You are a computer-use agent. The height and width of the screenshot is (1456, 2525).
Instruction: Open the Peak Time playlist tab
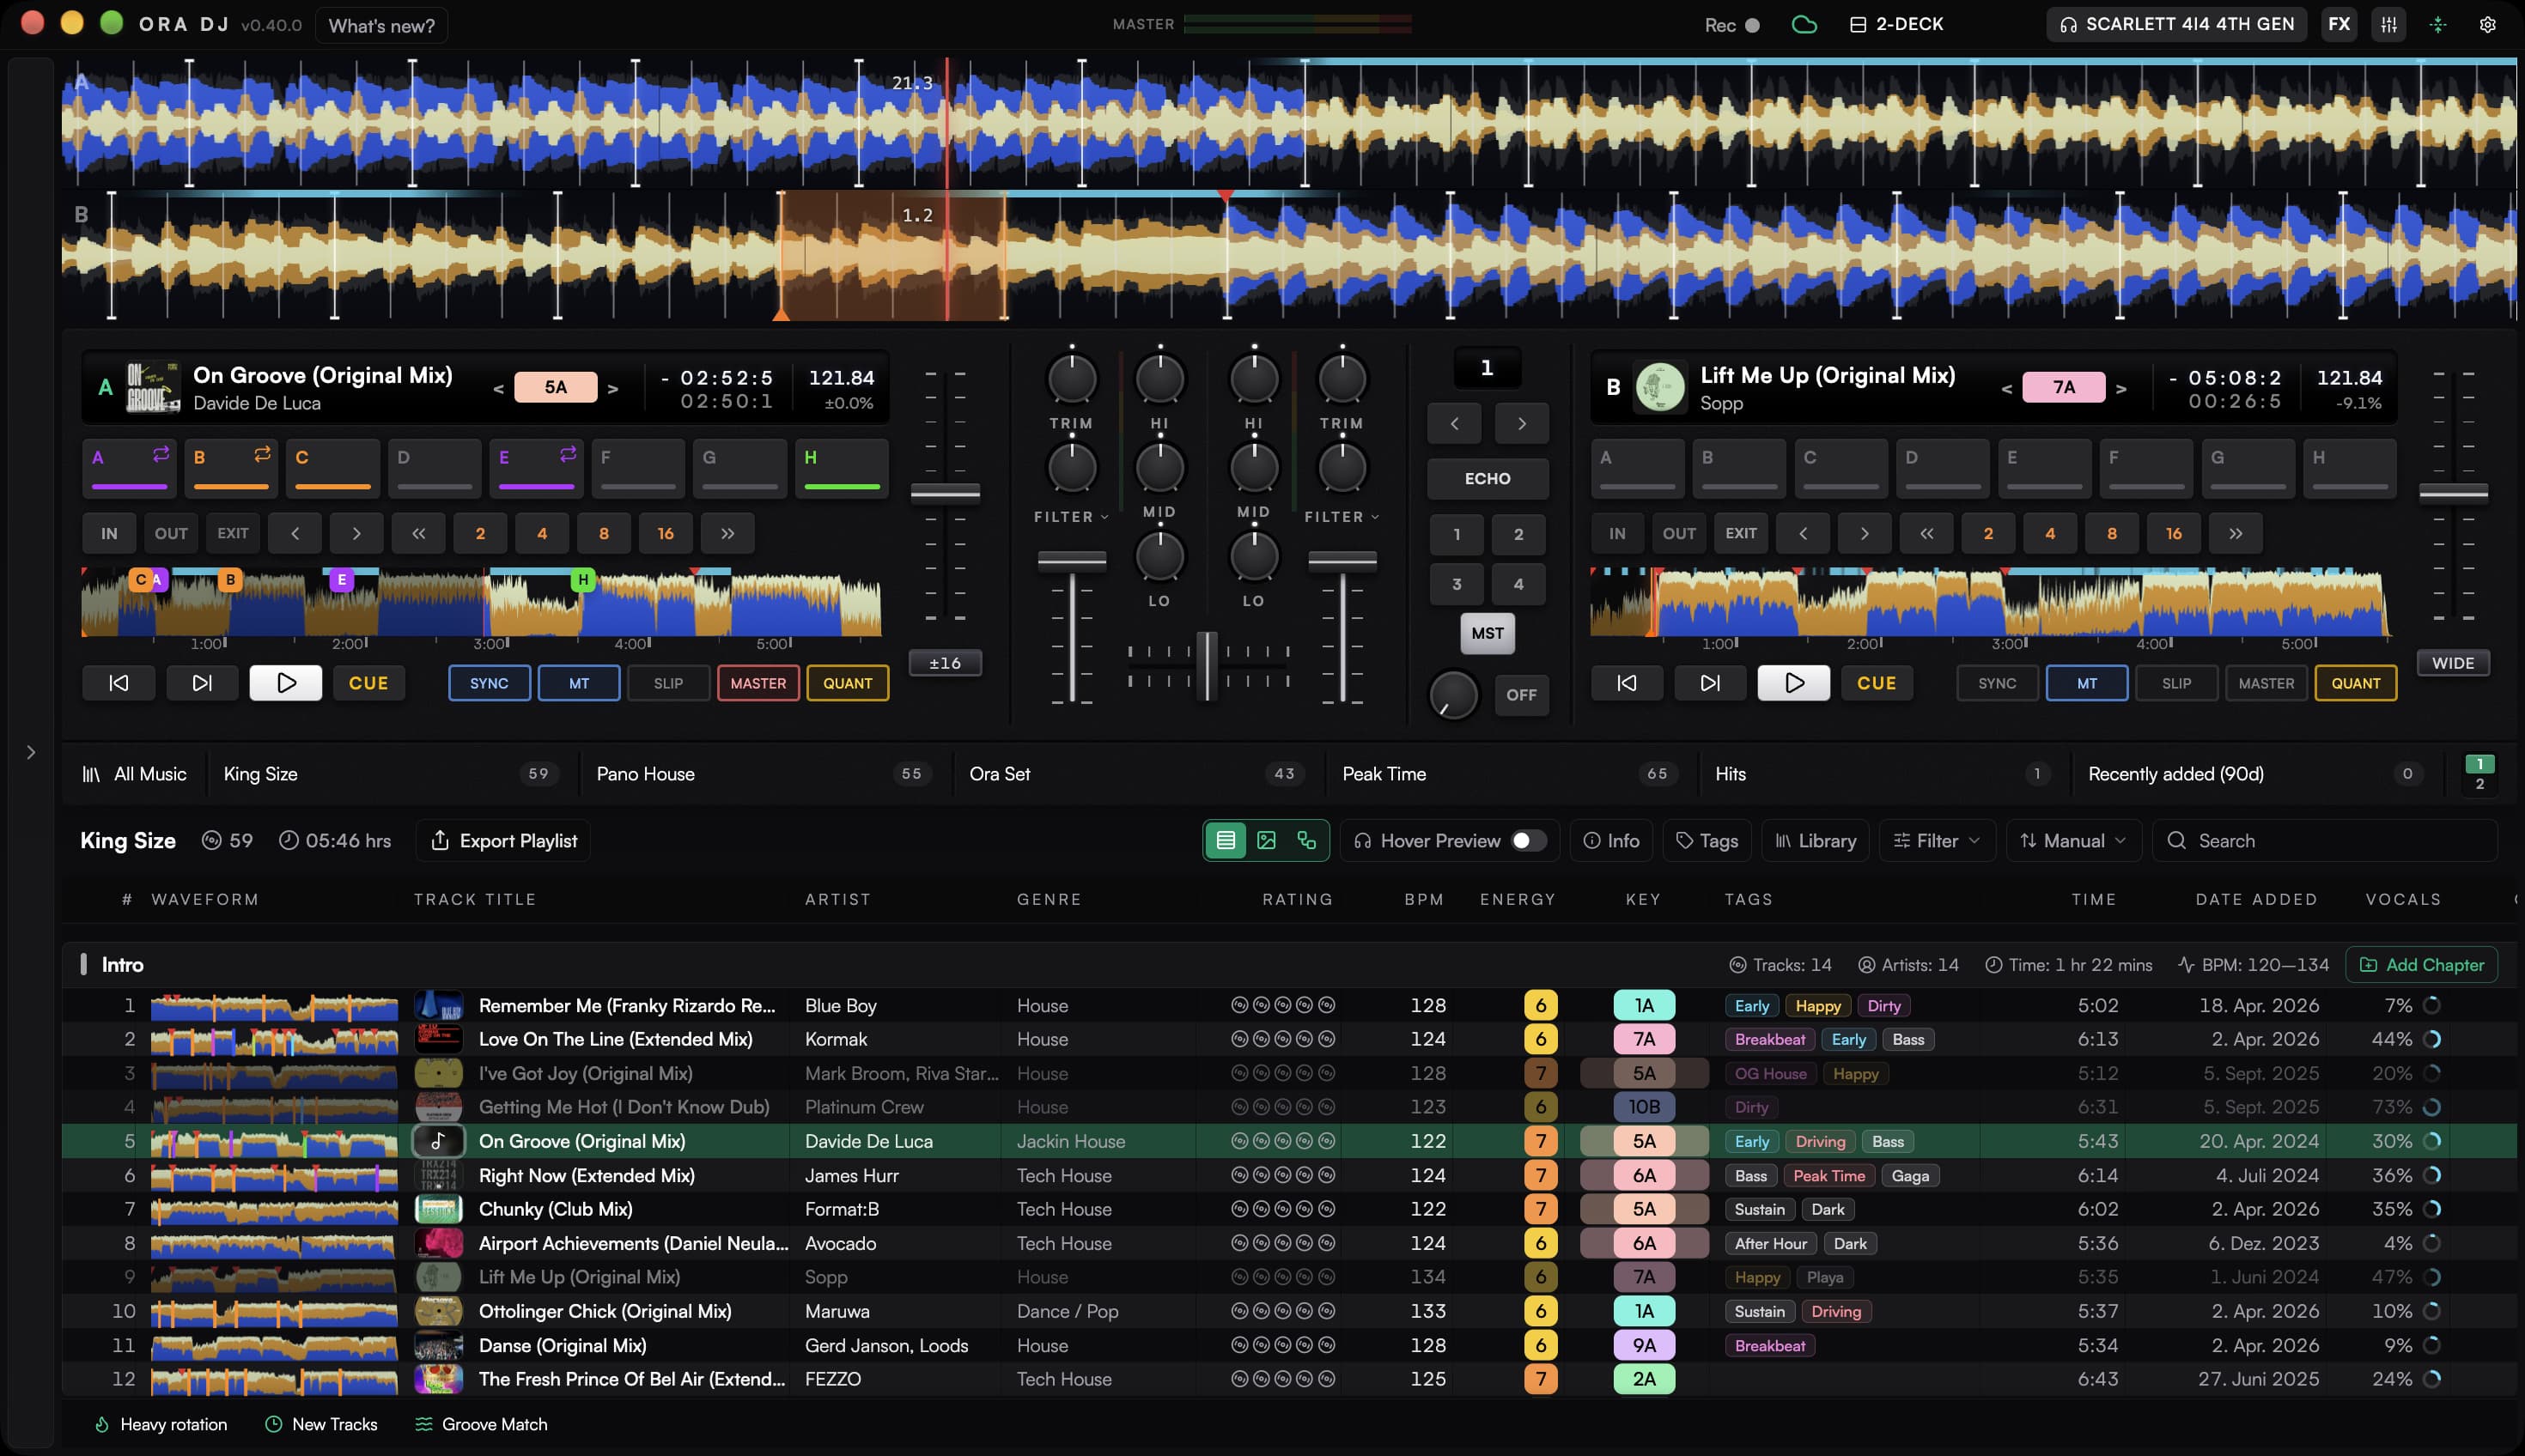pyautogui.click(x=1511, y=774)
